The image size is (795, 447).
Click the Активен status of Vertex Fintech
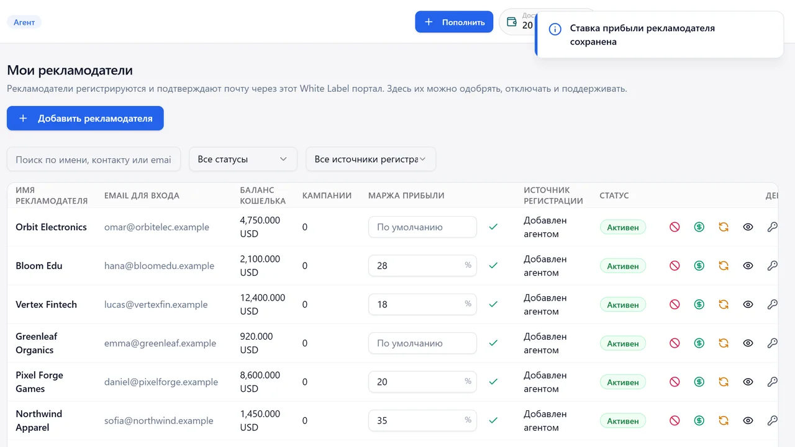(x=623, y=305)
